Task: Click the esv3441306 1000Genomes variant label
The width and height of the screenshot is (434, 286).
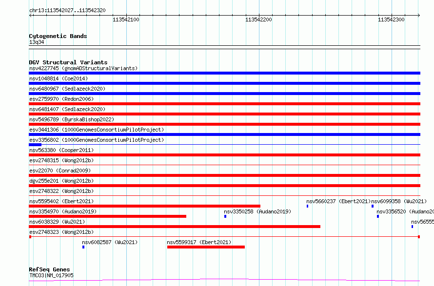Action: tap(97, 130)
